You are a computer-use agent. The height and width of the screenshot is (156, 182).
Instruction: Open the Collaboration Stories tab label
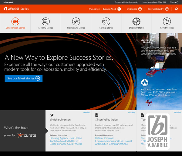[15, 28]
